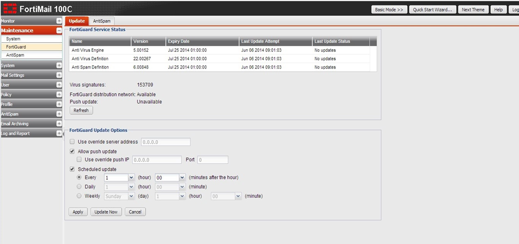
Task: Expand Email Archiving plus icon
Action: 59,124
